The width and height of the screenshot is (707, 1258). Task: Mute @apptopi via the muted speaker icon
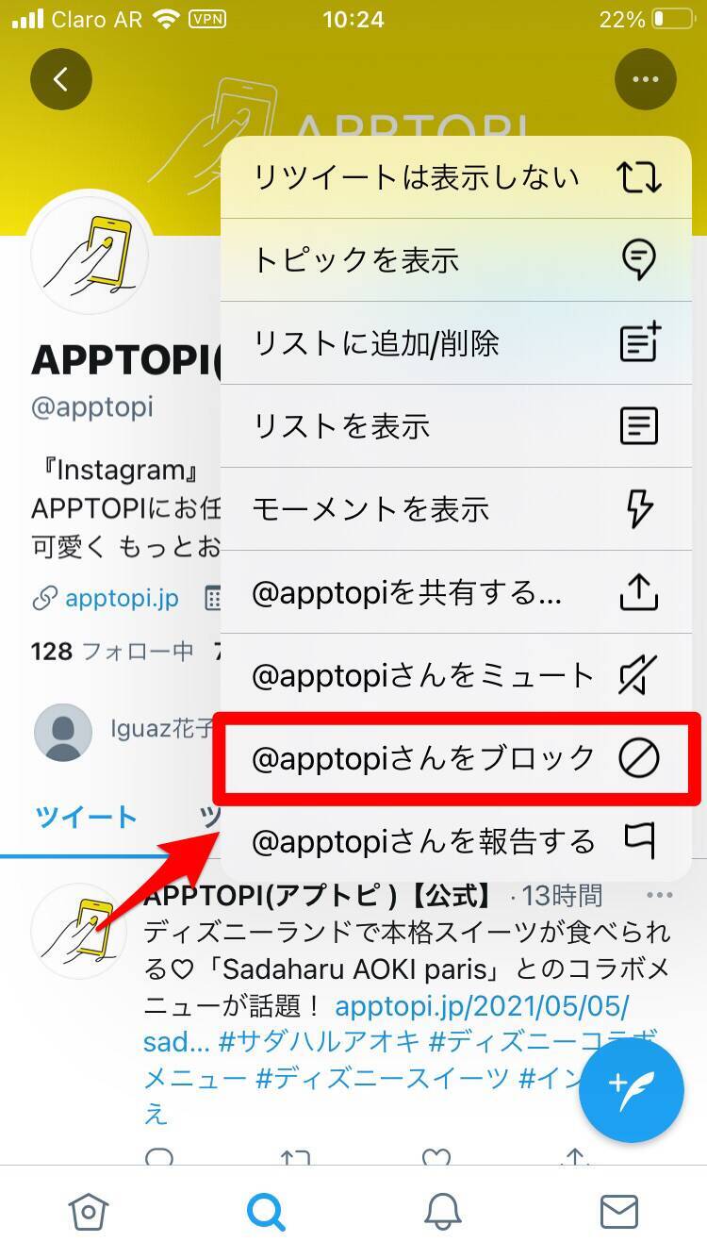pos(639,675)
